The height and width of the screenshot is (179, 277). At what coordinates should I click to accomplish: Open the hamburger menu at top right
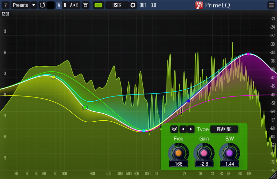click(271, 5)
